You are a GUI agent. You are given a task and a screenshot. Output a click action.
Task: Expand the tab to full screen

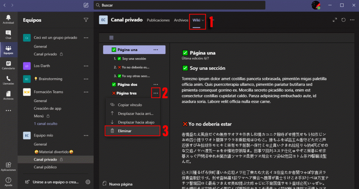click(335, 20)
